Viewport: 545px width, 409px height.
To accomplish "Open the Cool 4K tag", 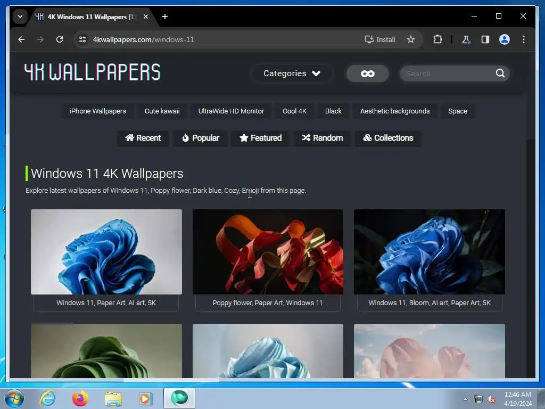I will 294,111.
